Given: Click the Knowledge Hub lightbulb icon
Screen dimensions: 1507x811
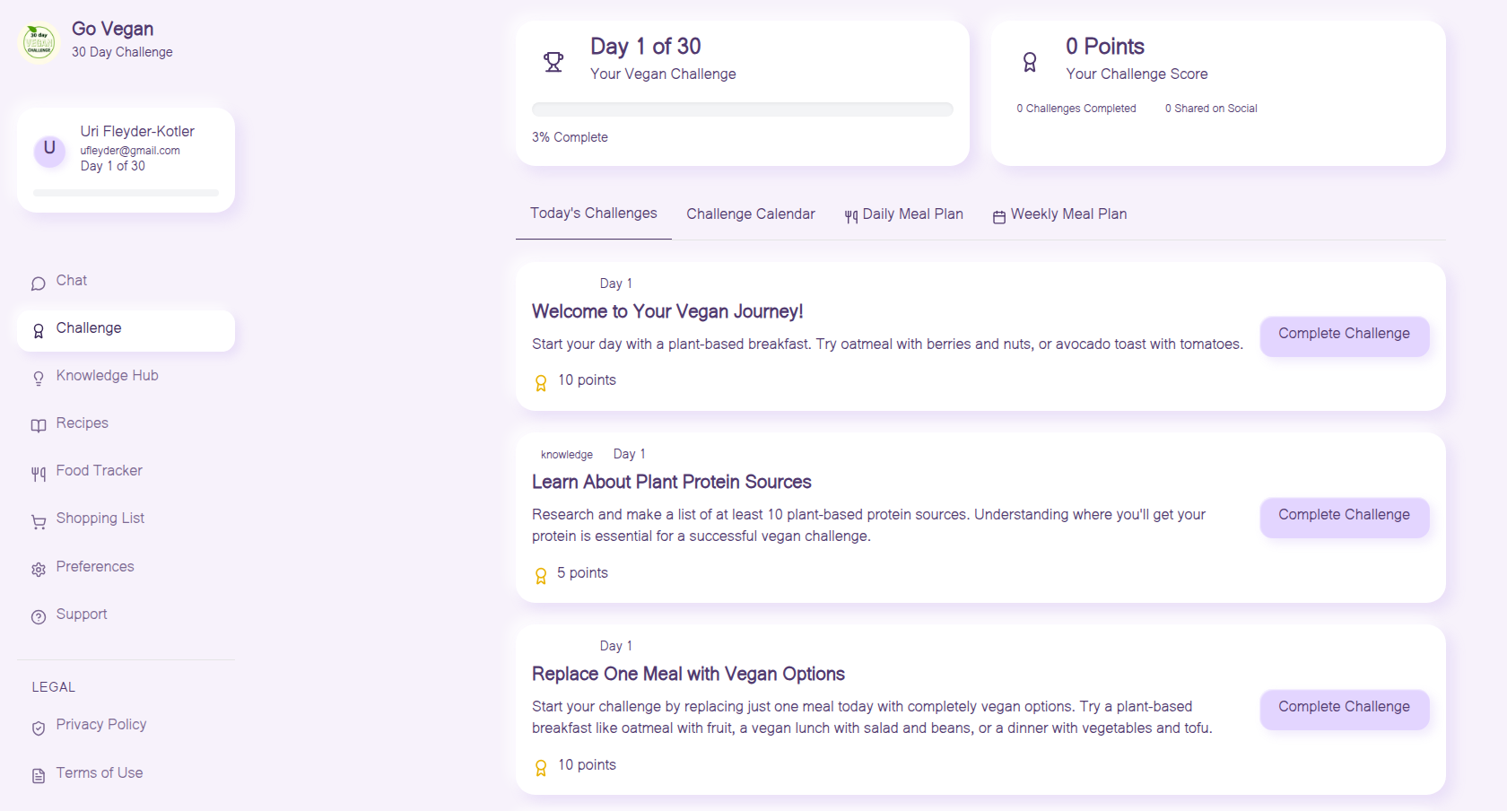Looking at the screenshot, I should (38, 378).
